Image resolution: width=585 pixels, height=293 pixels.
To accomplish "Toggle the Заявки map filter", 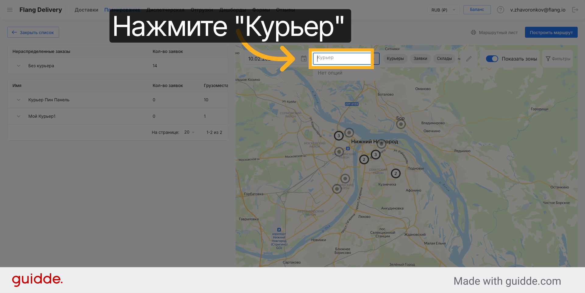I will pos(420,58).
